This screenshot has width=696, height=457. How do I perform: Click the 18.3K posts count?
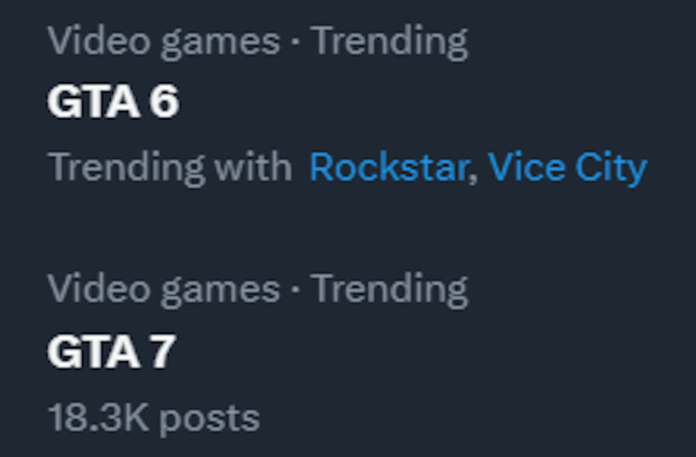[x=153, y=418]
